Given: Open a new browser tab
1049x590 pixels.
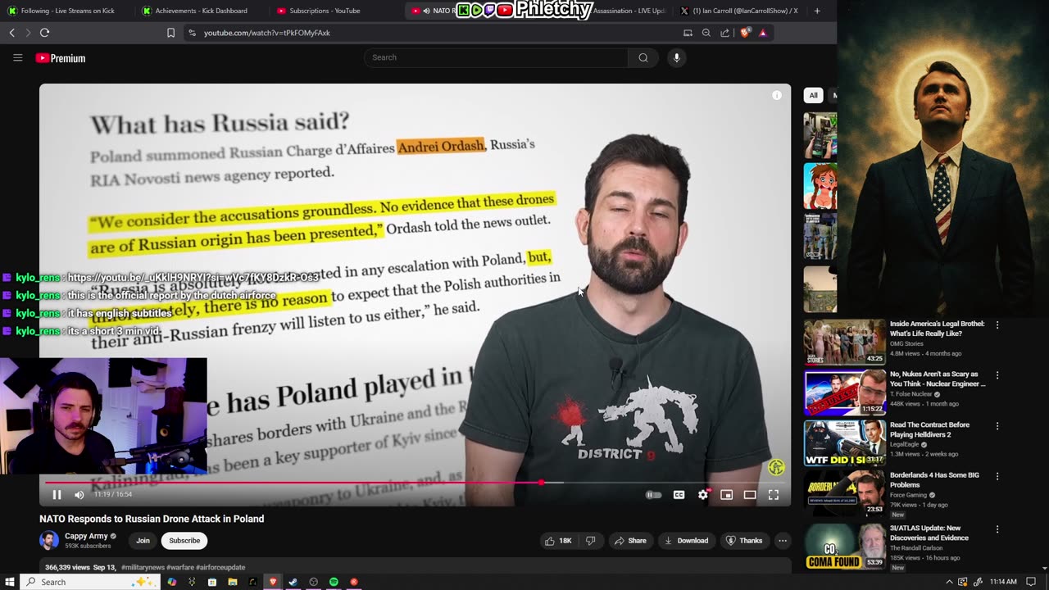Looking at the screenshot, I should [x=817, y=11].
